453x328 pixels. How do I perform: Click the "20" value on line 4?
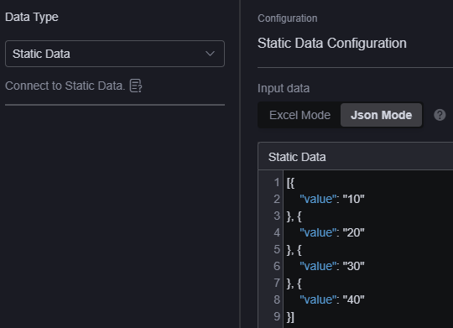[x=354, y=232]
